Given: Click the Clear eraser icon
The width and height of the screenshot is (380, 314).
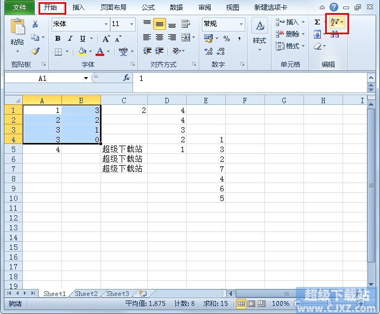Looking at the screenshot, I should pos(318,46).
